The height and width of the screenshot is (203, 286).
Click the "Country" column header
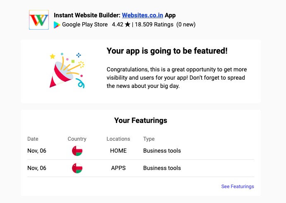click(x=77, y=139)
